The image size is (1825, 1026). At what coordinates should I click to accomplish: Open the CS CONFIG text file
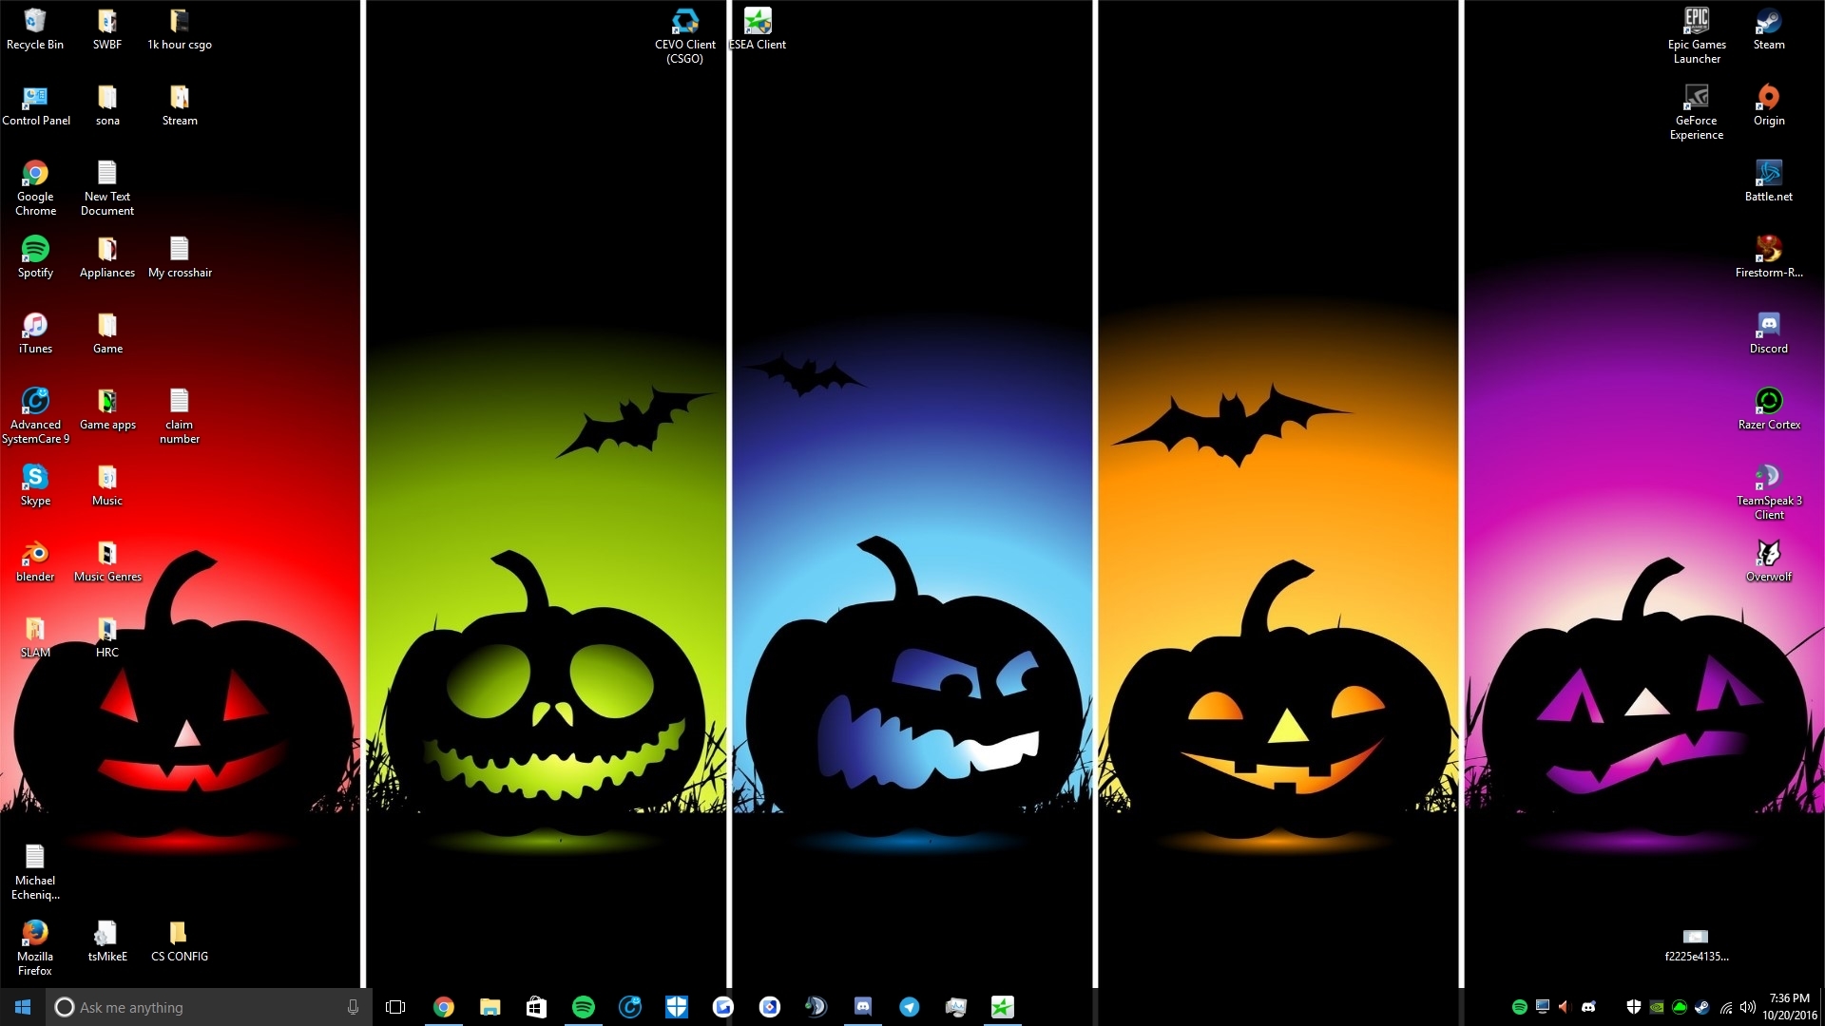pyautogui.click(x=179, y=933)
